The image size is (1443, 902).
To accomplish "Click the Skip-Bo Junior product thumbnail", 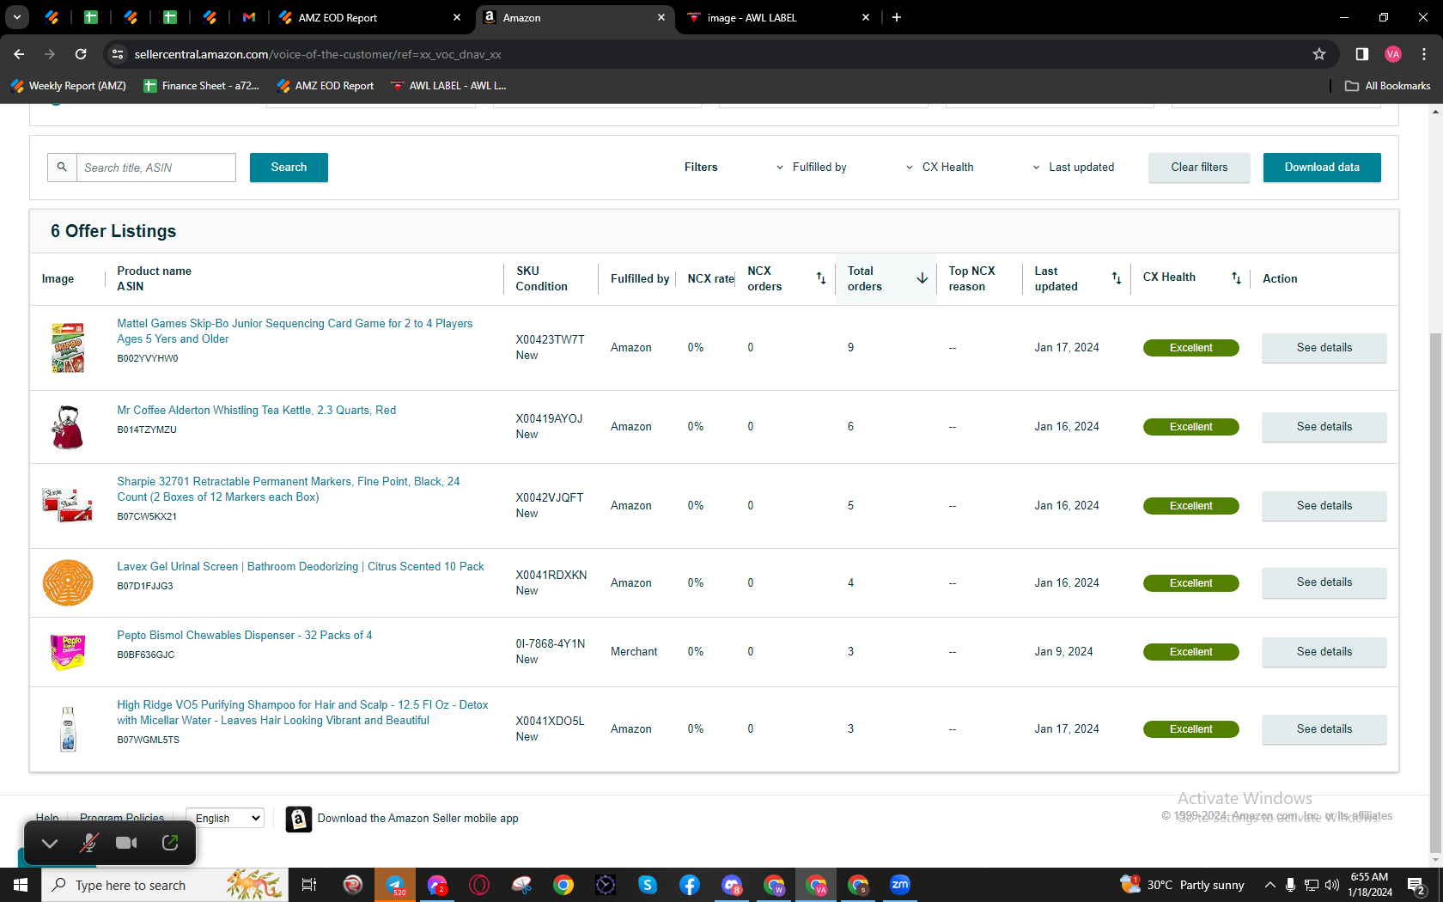I will [68, 348].
